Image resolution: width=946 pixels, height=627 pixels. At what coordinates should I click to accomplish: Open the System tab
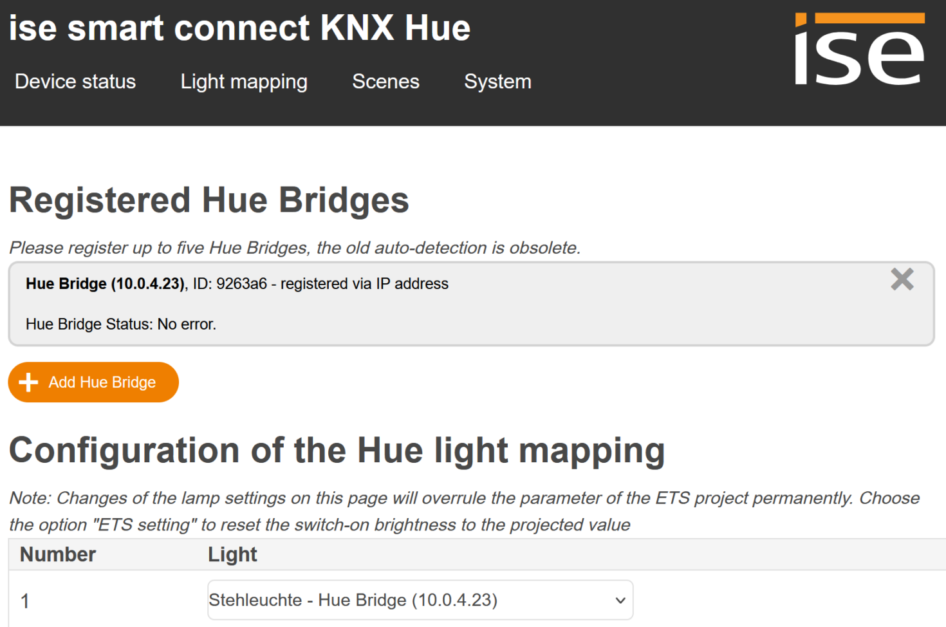[497, 82]
